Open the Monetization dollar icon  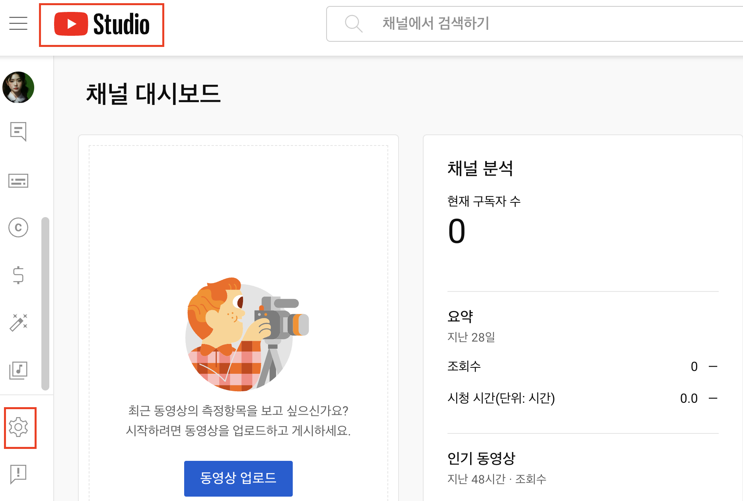[x=18, y=275]
